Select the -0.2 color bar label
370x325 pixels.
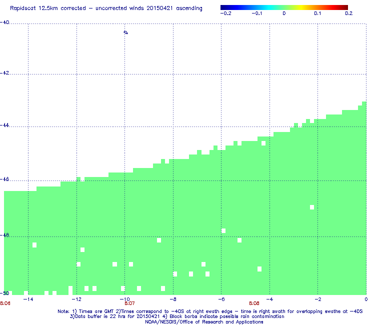pyautogui.click(x=226, y=13)
